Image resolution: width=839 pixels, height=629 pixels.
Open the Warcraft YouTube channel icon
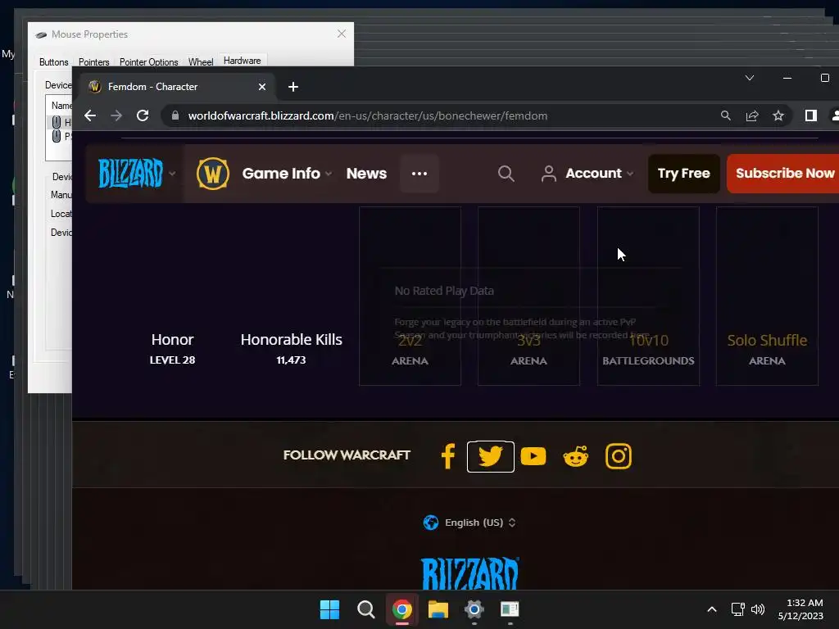pos(533,456)
